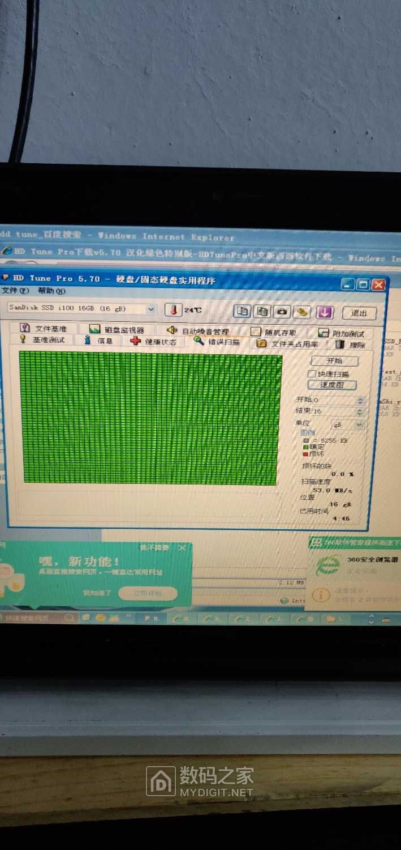Screen dimensions: 401x850
Task: Open the 随机存取 tab
Action: coord(274,333)
